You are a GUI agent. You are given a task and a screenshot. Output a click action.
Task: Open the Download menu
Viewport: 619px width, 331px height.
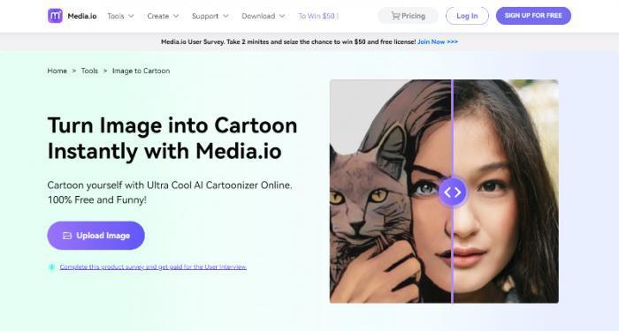258,16
